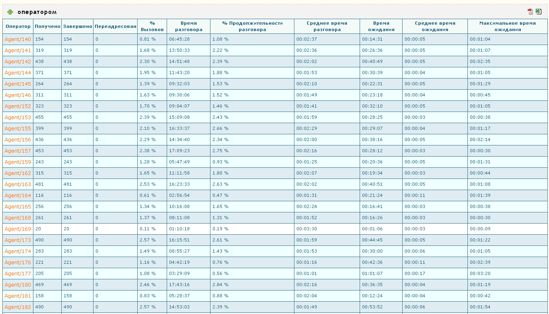Click max wait value 00:02:35
The width and height of the screenshot is (549, 314).
click(480, 61)
